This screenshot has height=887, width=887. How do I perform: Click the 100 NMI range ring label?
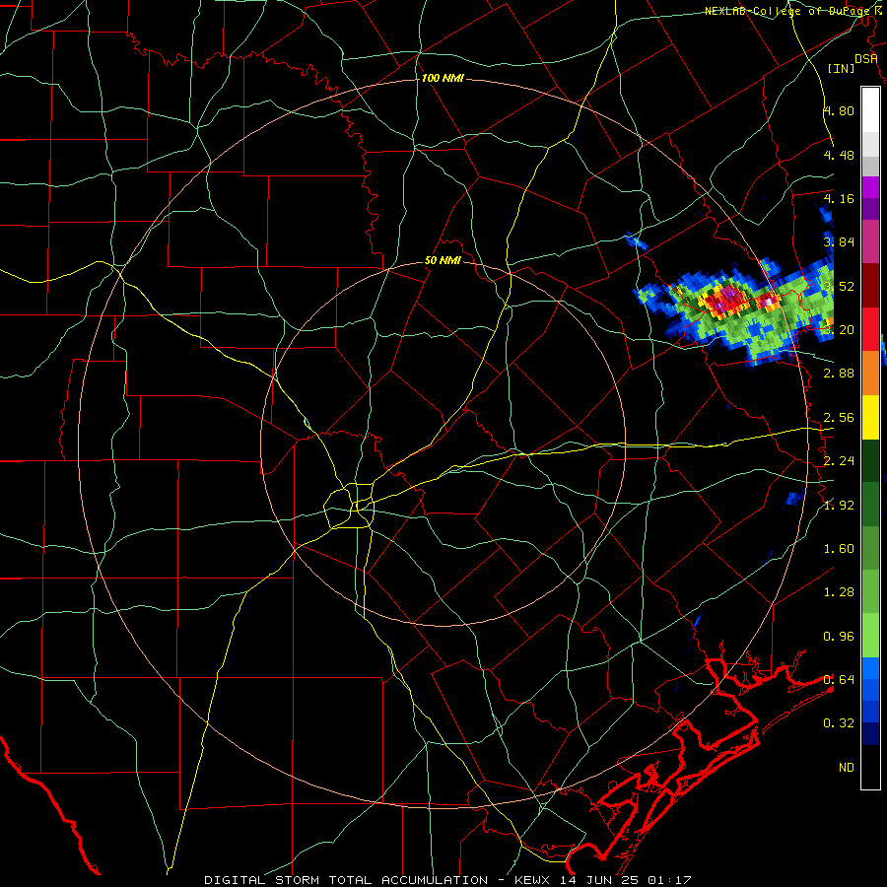[443, 78]
